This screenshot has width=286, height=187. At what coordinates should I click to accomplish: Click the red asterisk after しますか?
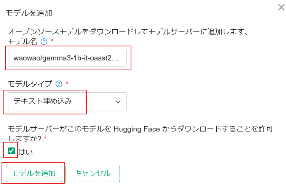(x=45, y=138)
